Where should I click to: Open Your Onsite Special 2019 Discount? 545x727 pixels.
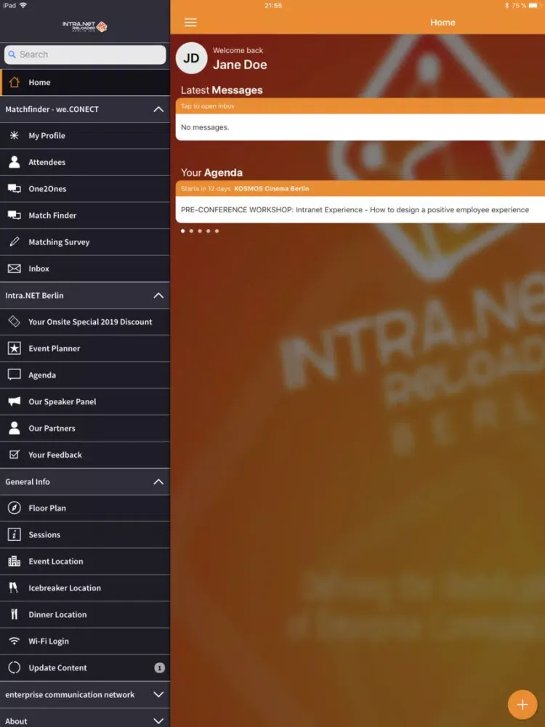(85, 322)
